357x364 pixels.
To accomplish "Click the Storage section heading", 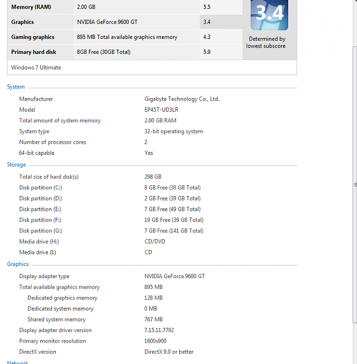I will pos(16,165).
